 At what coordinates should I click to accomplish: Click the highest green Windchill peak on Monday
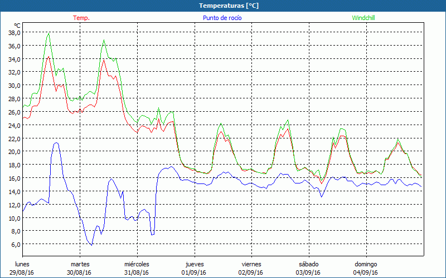49,34
